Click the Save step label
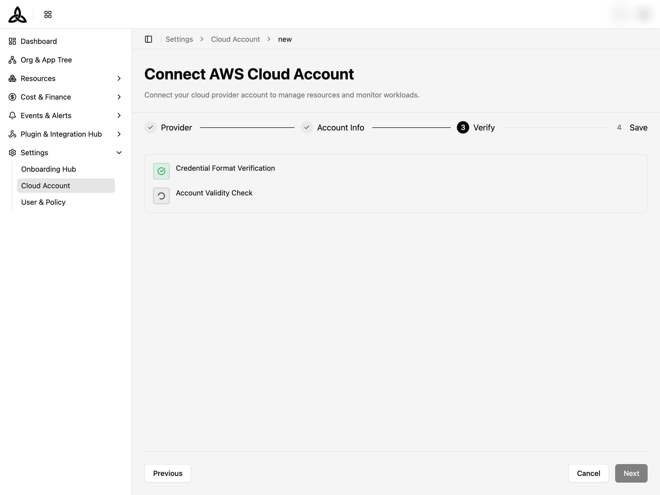The width and height of the screenshot is (660, 495). tap(639, 127)
